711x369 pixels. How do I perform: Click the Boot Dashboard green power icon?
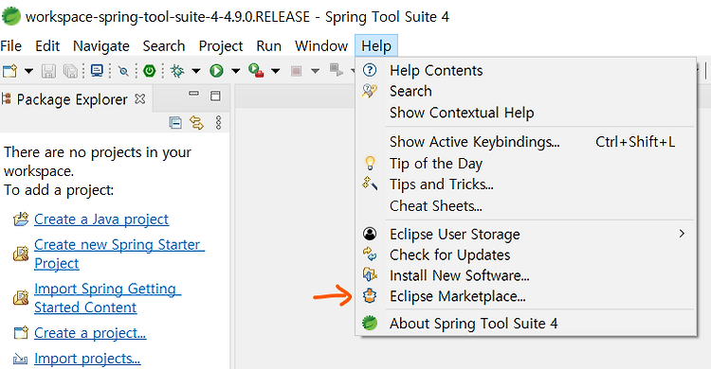click(x=149, y=71)
